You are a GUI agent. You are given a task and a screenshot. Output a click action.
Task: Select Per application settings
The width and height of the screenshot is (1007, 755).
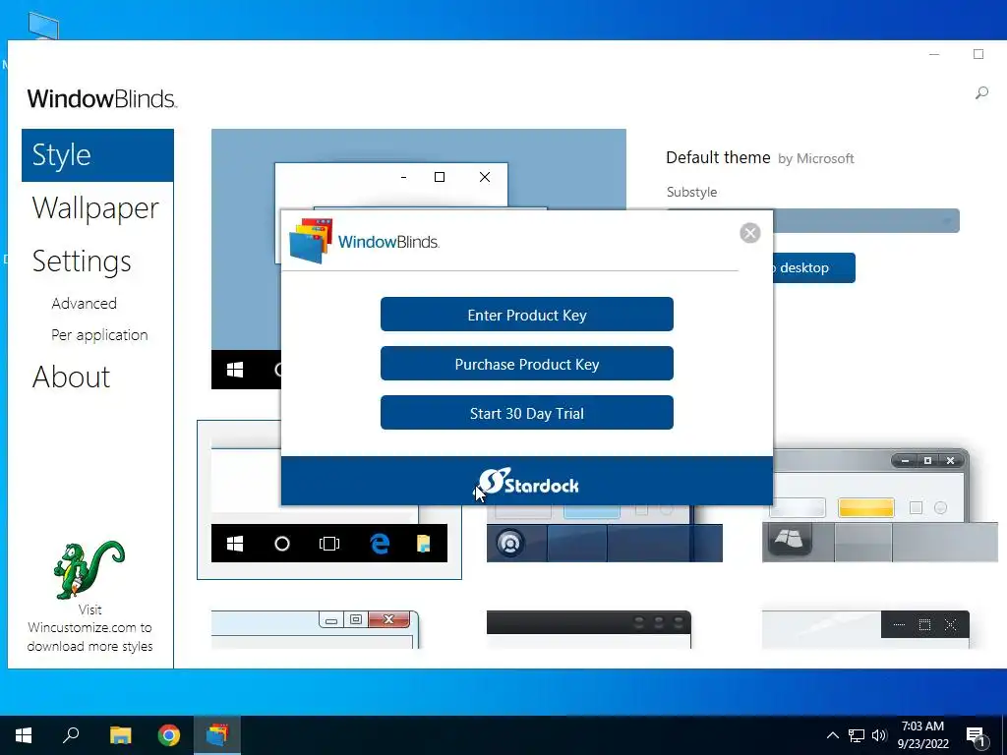(99, 335)
